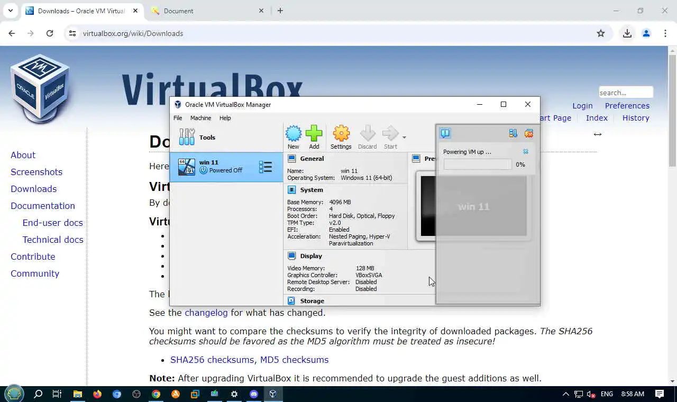Click the webpage search field
Viewport: 677px width, 402px height.
point(626,93)
